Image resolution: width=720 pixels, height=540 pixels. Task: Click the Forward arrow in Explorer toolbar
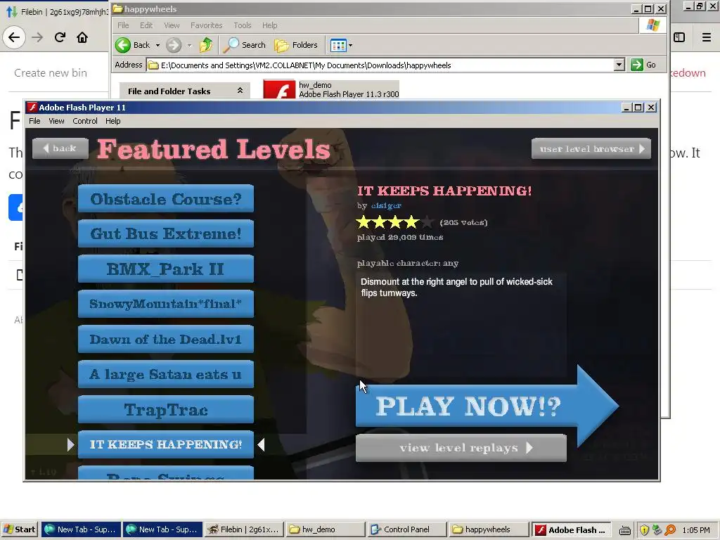pyautogui.click(x=174, y=45)
